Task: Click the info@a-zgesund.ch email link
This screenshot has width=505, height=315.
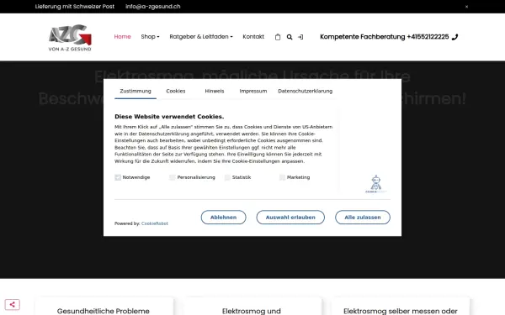Action: pyautogui.click(x=153, y=7)
